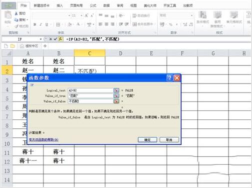Open the Name Box dropdown arrow
The height and width of the screenshot is (188, 252).
click(x=41, y=39)
